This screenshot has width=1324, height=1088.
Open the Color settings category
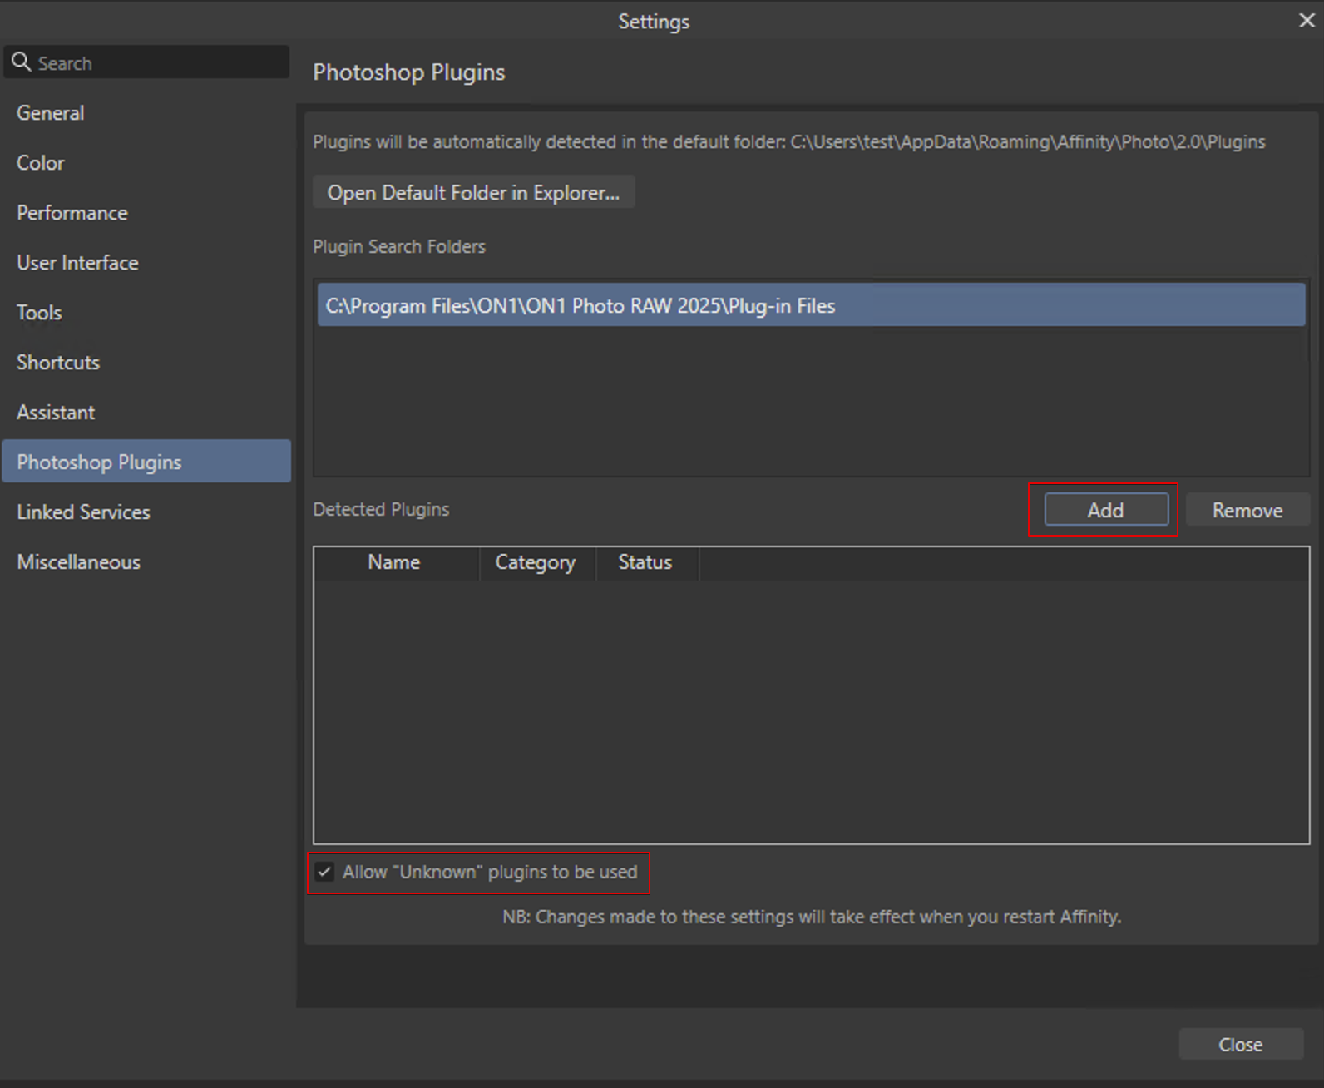[40, 163]
